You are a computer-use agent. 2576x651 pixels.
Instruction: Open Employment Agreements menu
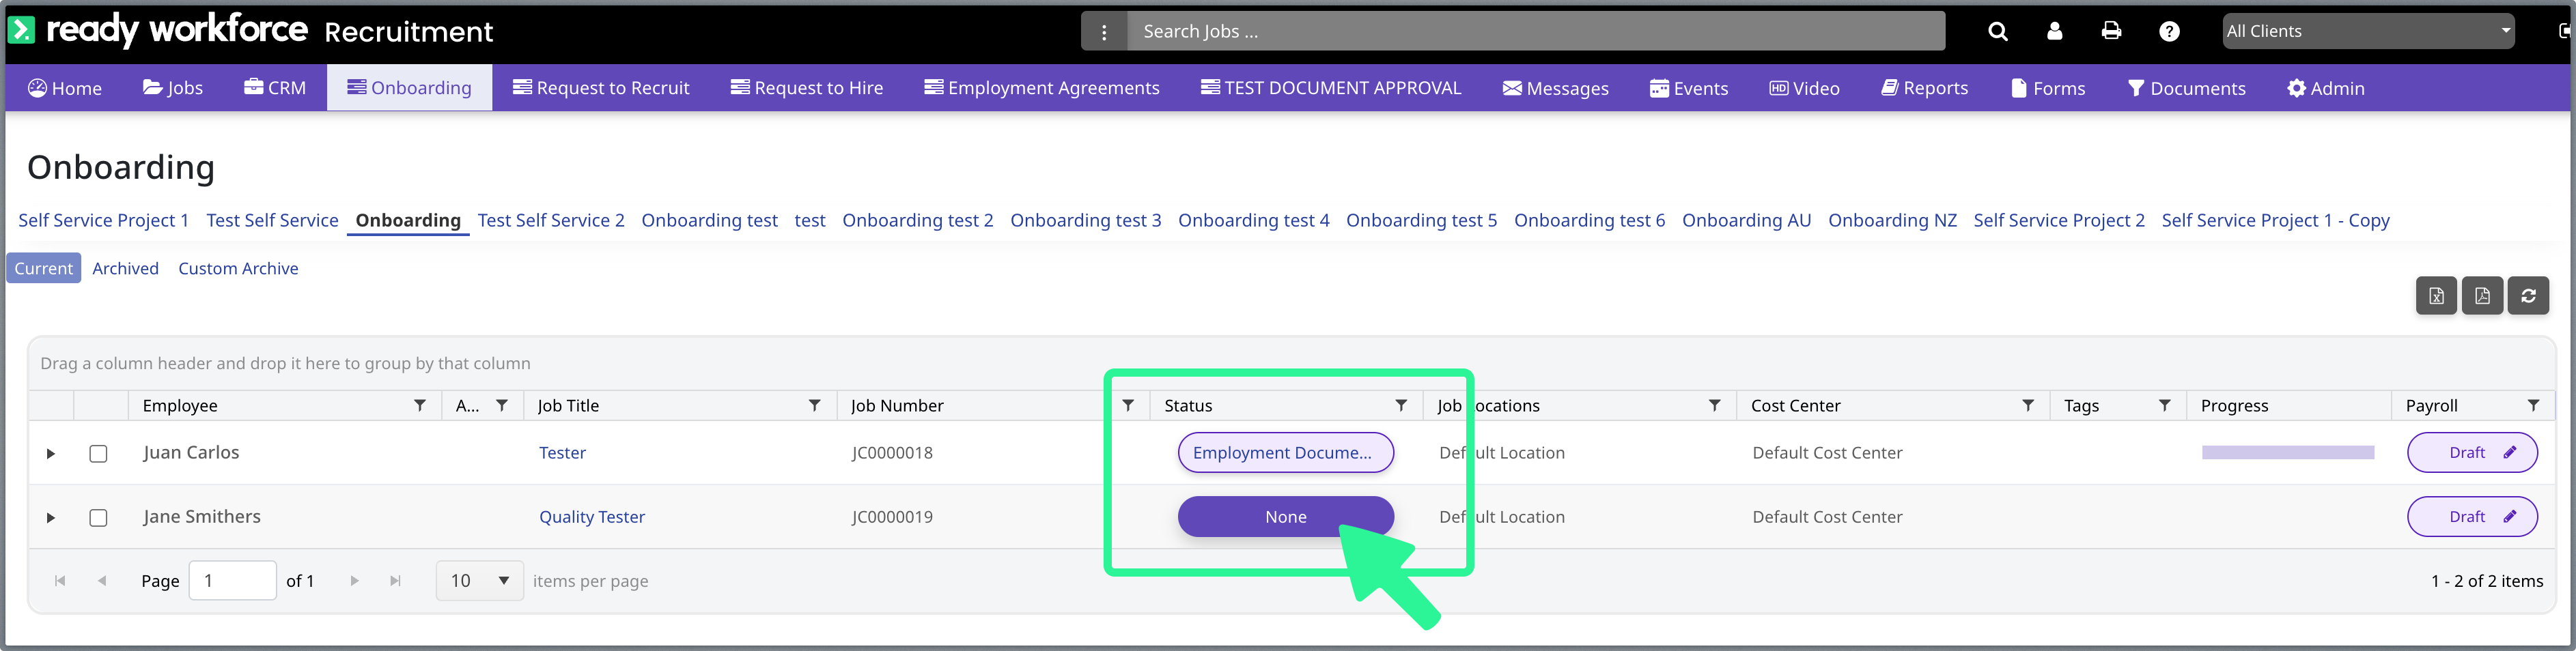click(x=1042, y=88)
